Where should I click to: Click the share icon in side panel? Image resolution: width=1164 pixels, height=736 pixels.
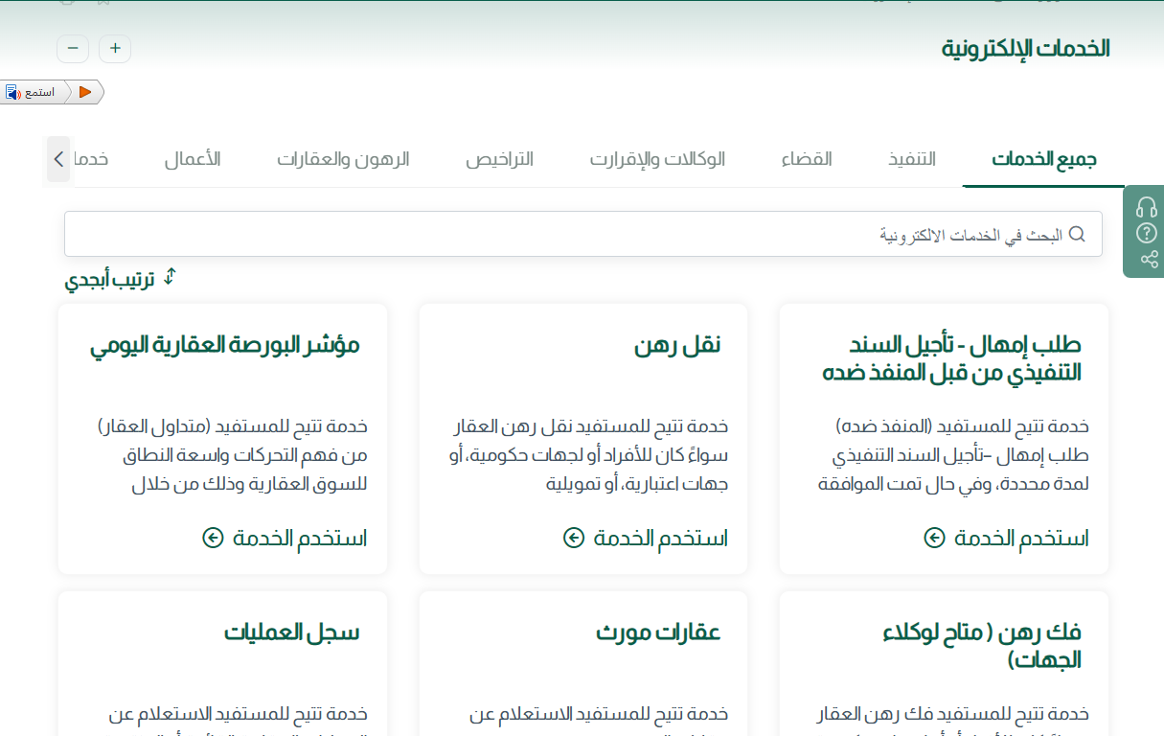point(1149,259)
